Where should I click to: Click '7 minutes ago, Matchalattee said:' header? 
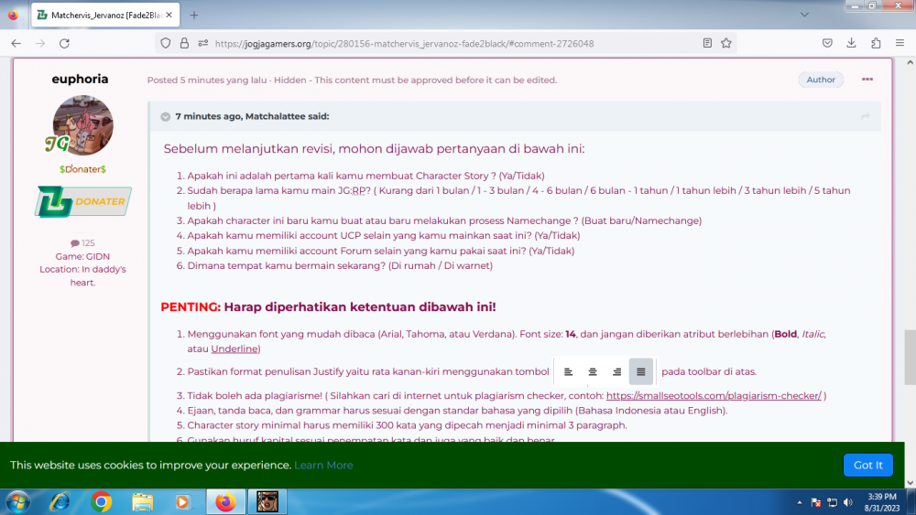[253, 117]
